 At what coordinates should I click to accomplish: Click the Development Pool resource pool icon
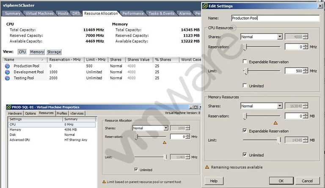(x=7, y=72)
